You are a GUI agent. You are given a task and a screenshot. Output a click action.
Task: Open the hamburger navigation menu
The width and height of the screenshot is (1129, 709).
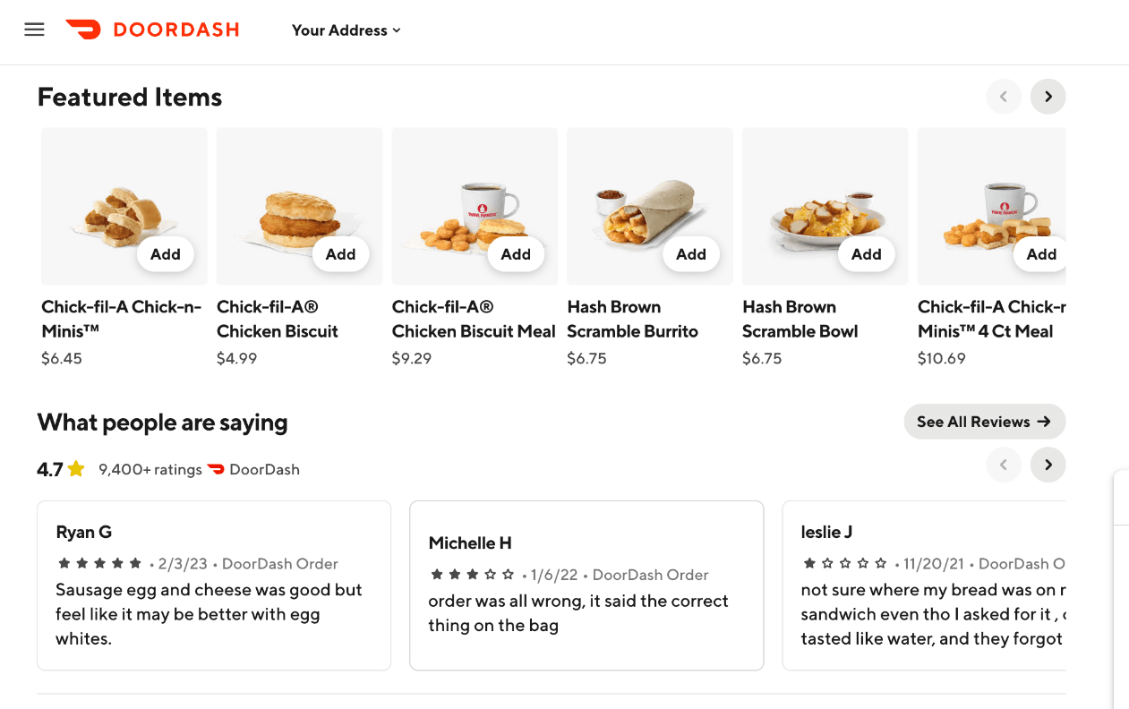coord(34,30)
